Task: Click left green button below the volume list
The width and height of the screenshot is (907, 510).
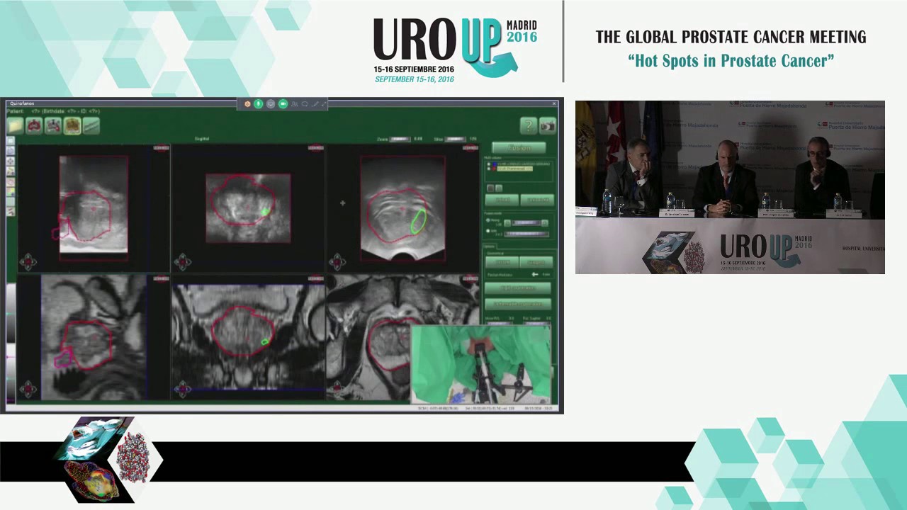Action: point(502,200)
